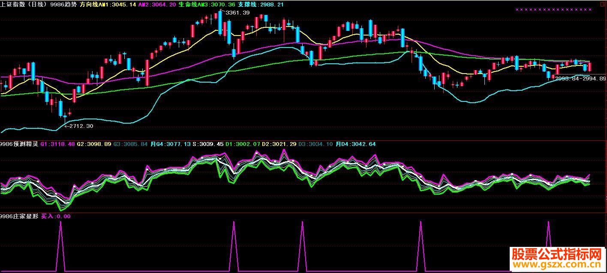Click the 买入:0.00 buy signal value
607x273 pixels.
56,217
